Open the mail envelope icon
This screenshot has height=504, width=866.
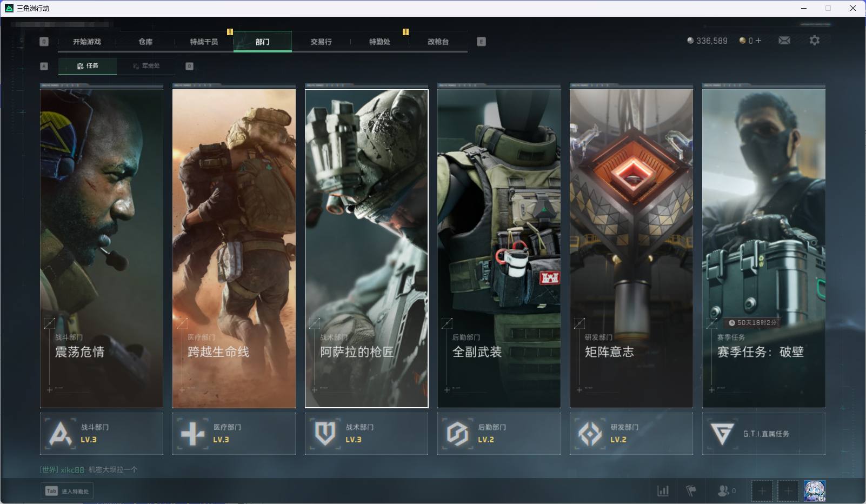coord(784,41)
